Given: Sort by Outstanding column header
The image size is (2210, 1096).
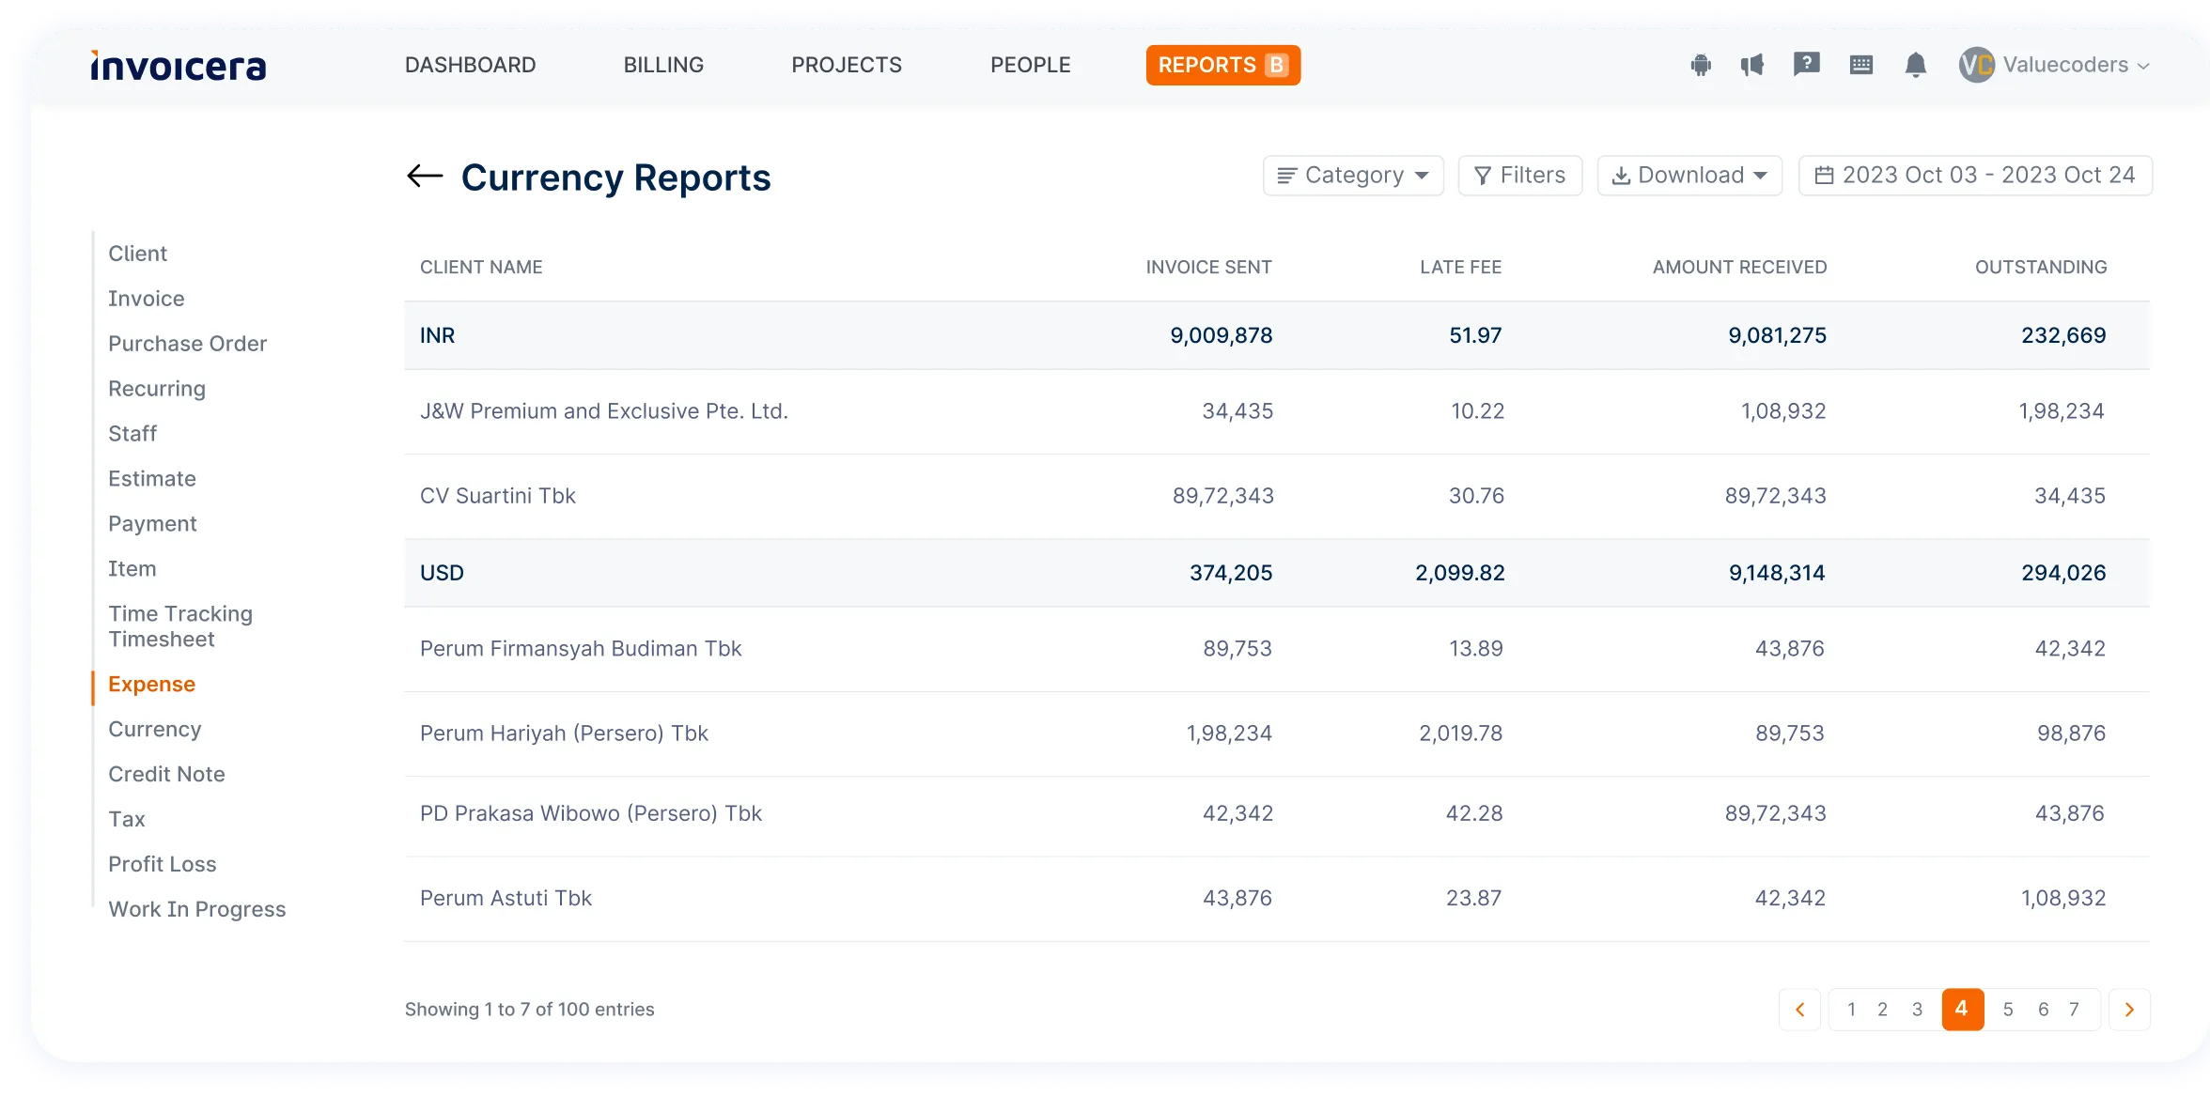Looking at the screenshot, I should pyautogui.click(x=2041, y=268).
